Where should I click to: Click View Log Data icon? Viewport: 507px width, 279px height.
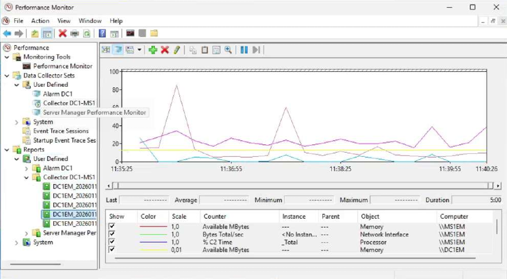(x=118, y=50)
